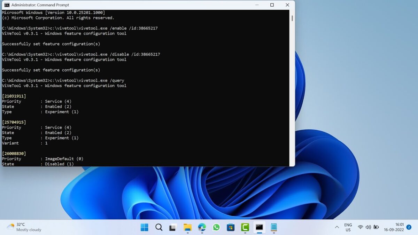Click 'State : Disabled (1)' line
Screen dimensions: 418x235
(x=38, y=164)
